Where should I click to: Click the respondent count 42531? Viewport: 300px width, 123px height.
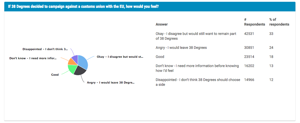[249, 34]
